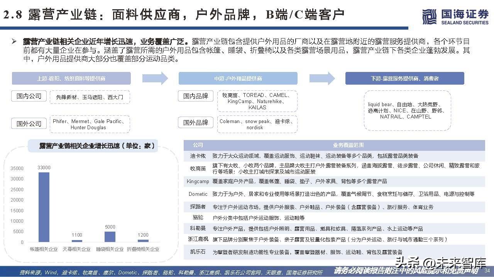494x277 pixels.
Task: Click the 天幕相关企业 bar (1100)
Action: (77, 241)
